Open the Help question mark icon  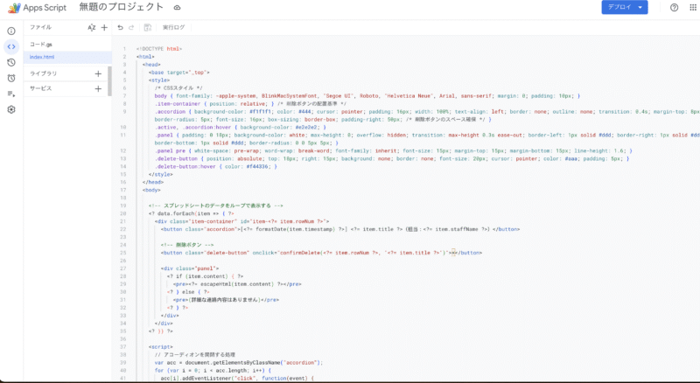tap(674, 8)
